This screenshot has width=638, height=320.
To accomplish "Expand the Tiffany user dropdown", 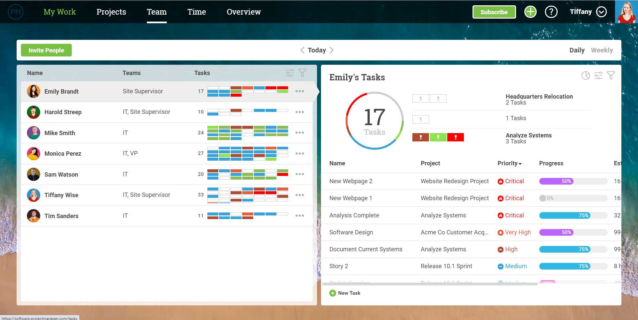I will coord(601,12).
